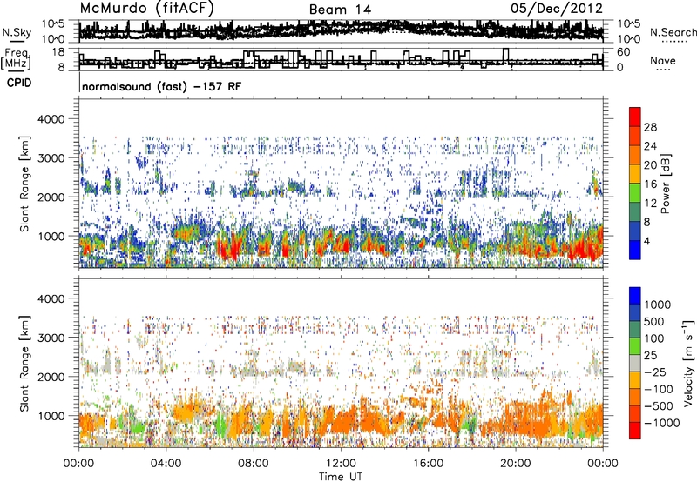Pick the bright blue top velocity colorbar segment
The width and height of the screenshot is (697, 482).
tap(635, 296)
